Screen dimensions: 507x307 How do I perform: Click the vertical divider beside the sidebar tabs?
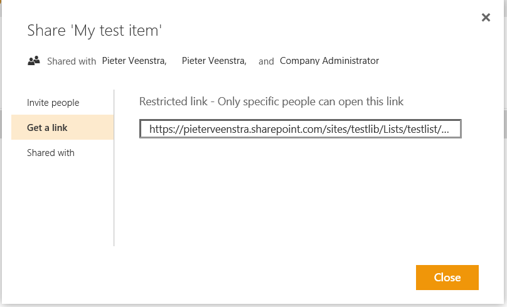click(x=114, y=168)
